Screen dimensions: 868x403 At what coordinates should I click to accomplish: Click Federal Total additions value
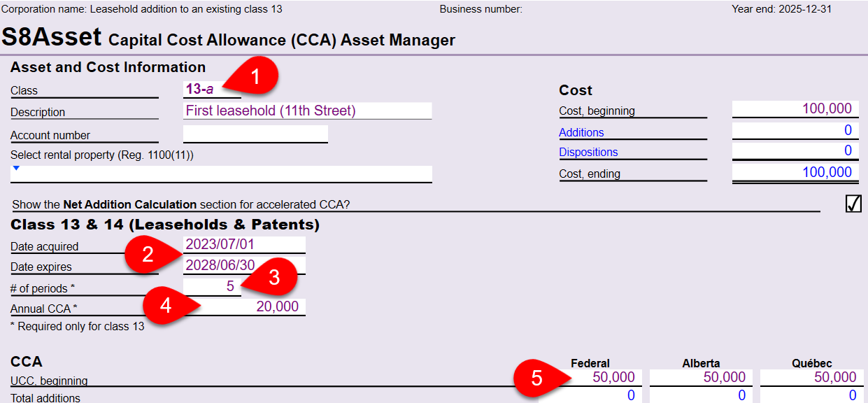click(x=590, y=396)
